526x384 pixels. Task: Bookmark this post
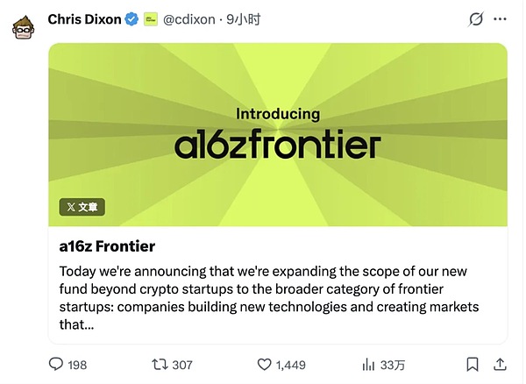click(473, 364)
